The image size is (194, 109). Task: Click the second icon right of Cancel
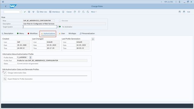[x=79, y=12]
